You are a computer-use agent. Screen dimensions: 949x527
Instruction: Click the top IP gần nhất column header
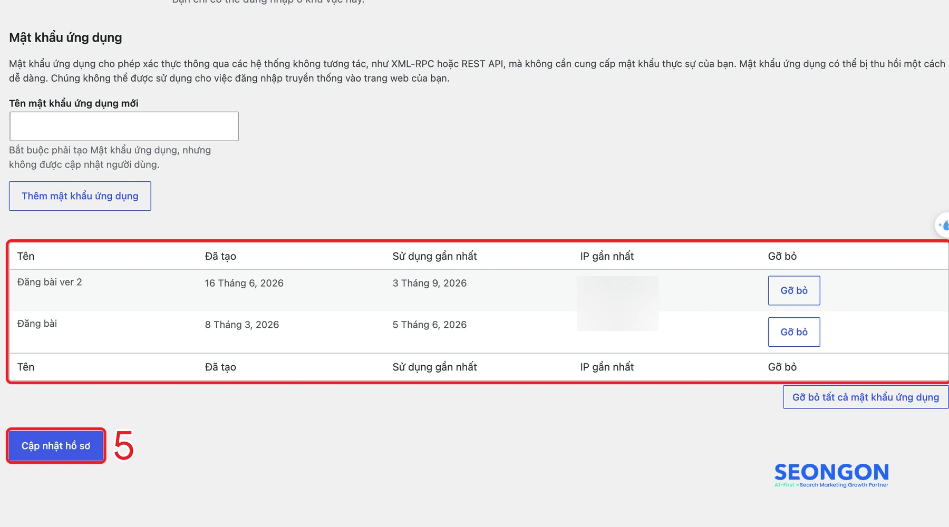tap(607, 256)
